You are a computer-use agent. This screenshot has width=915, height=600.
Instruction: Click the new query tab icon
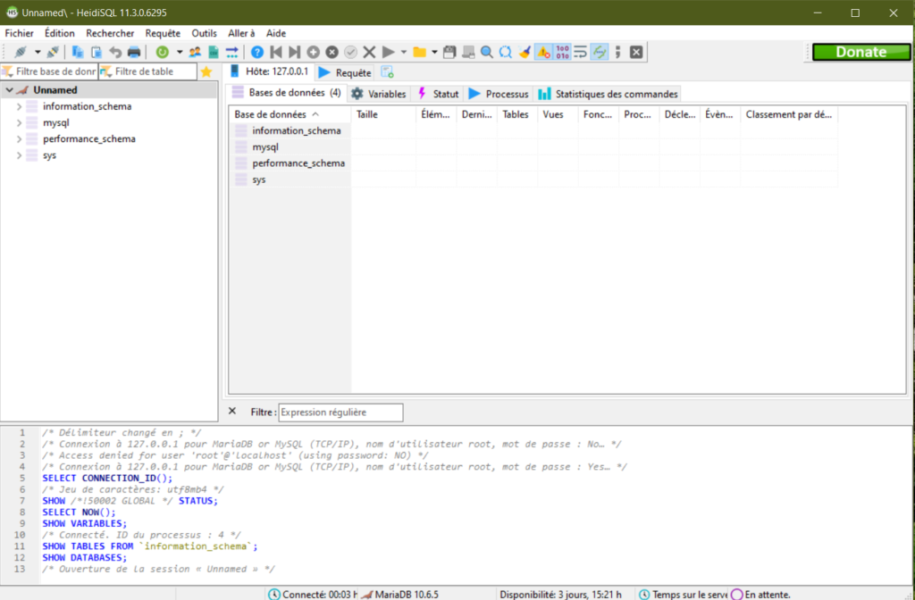(388, 71)
